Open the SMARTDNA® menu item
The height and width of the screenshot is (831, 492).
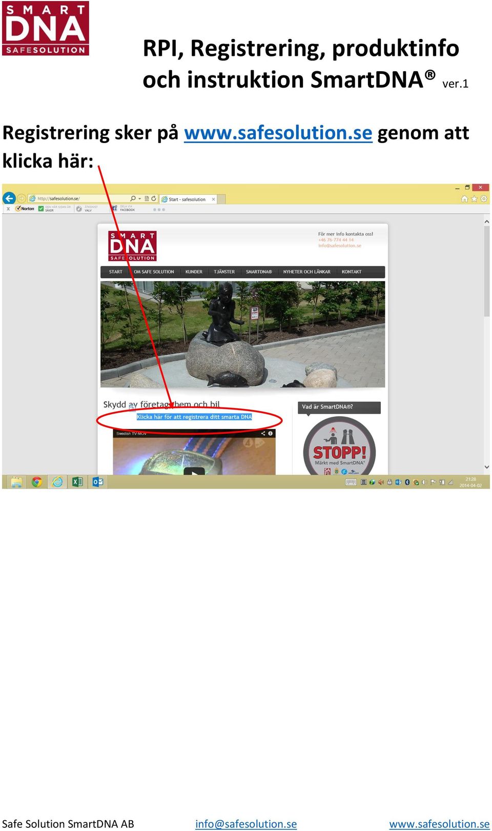[x=259, y=272]
